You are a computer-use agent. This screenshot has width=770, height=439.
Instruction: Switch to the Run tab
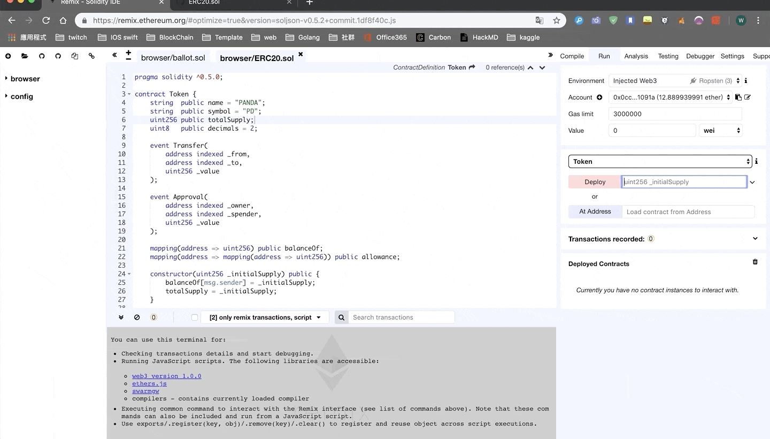tap(604, 56)
